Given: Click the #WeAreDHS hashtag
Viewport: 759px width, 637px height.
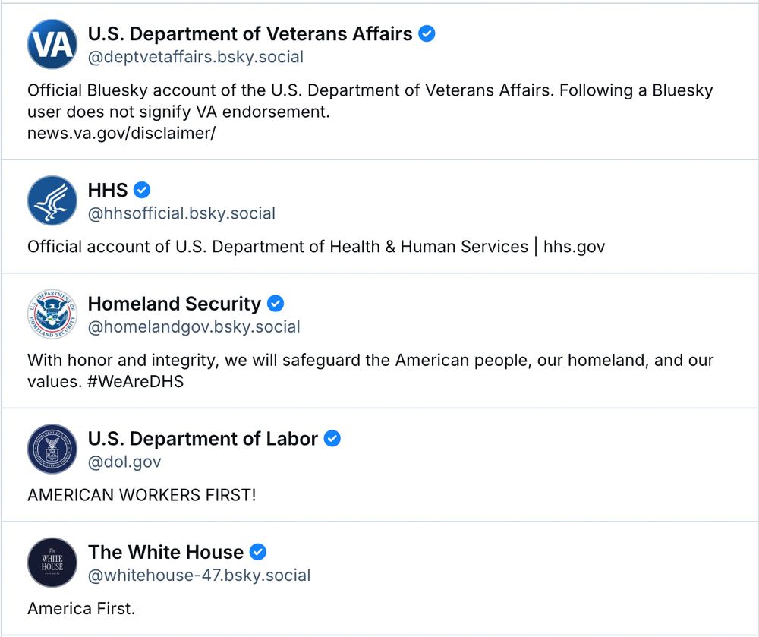Looking at the screenshot, I should (x=137, y=382).
